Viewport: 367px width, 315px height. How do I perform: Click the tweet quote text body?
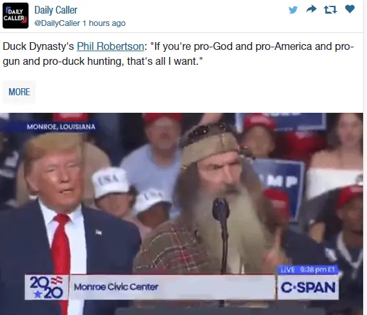coord(178,54)
